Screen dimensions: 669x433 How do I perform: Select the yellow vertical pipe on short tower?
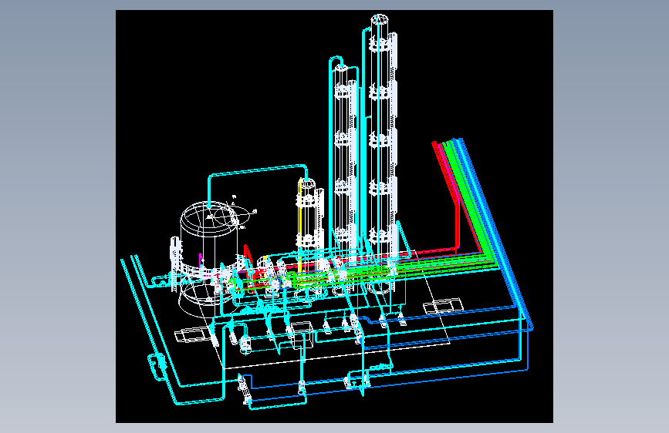click(300, 226)
